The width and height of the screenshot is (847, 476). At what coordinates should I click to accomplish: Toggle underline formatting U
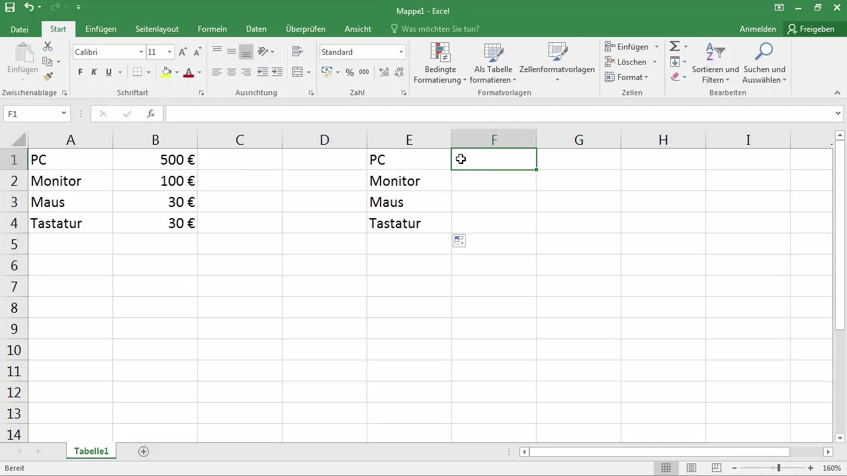tap(109, 72)
